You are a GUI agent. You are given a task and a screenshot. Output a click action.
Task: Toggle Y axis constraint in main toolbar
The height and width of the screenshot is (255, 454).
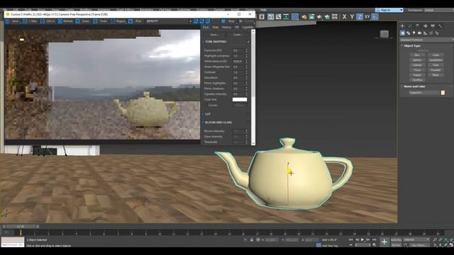click(352, 17)
